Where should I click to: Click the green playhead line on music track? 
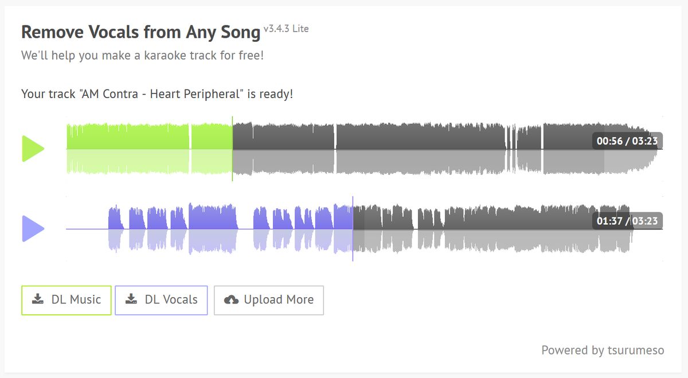232,149
